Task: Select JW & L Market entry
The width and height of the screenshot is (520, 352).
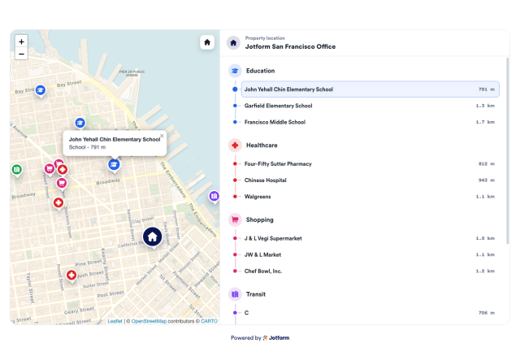Action: [x=370, y=254]
